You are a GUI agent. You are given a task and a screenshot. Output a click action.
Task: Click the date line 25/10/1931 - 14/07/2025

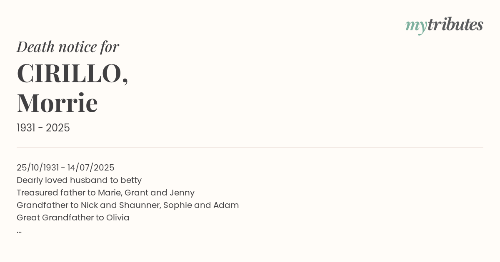tap(65, 168)
